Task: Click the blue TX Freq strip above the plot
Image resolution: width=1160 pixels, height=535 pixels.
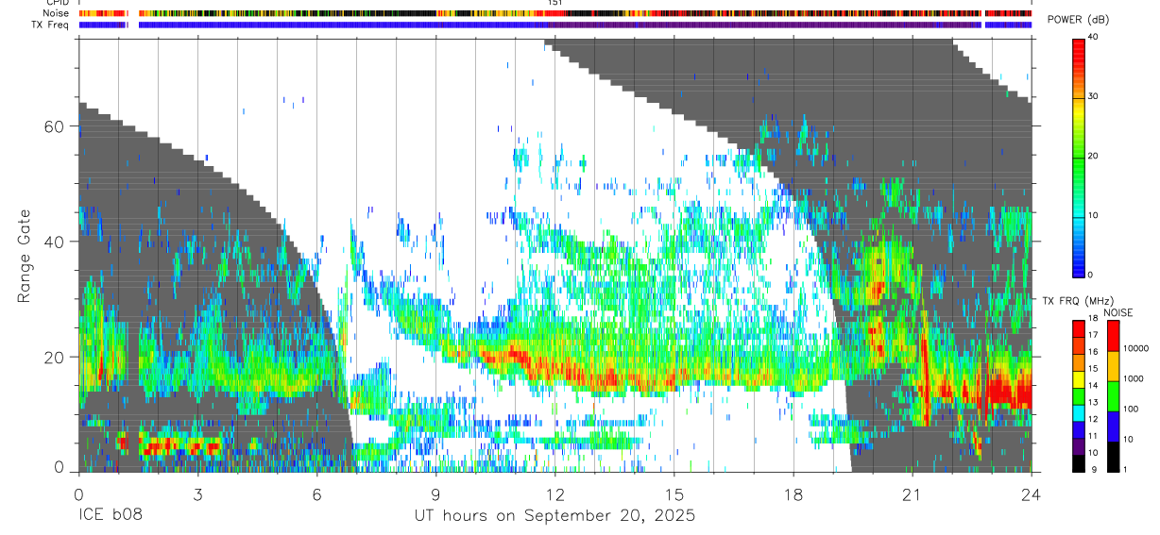Action: pos(554,25)
